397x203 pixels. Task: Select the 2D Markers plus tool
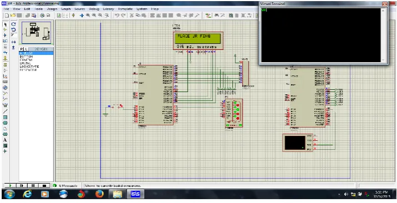5,151
